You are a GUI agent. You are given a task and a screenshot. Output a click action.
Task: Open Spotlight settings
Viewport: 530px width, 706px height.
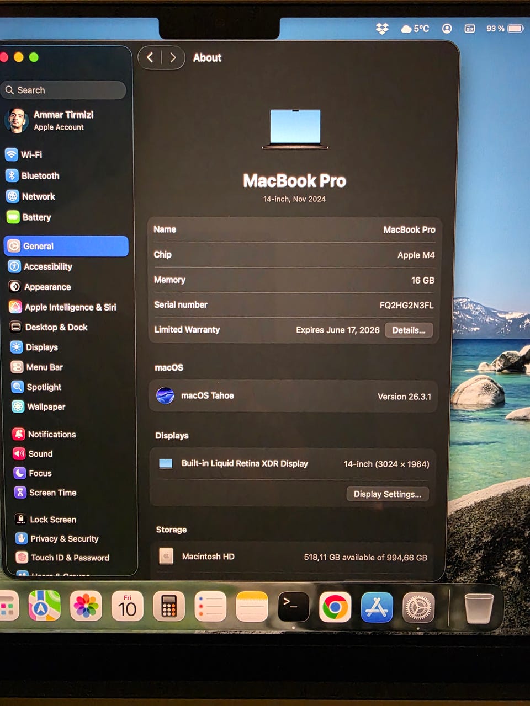click(37, 387)
